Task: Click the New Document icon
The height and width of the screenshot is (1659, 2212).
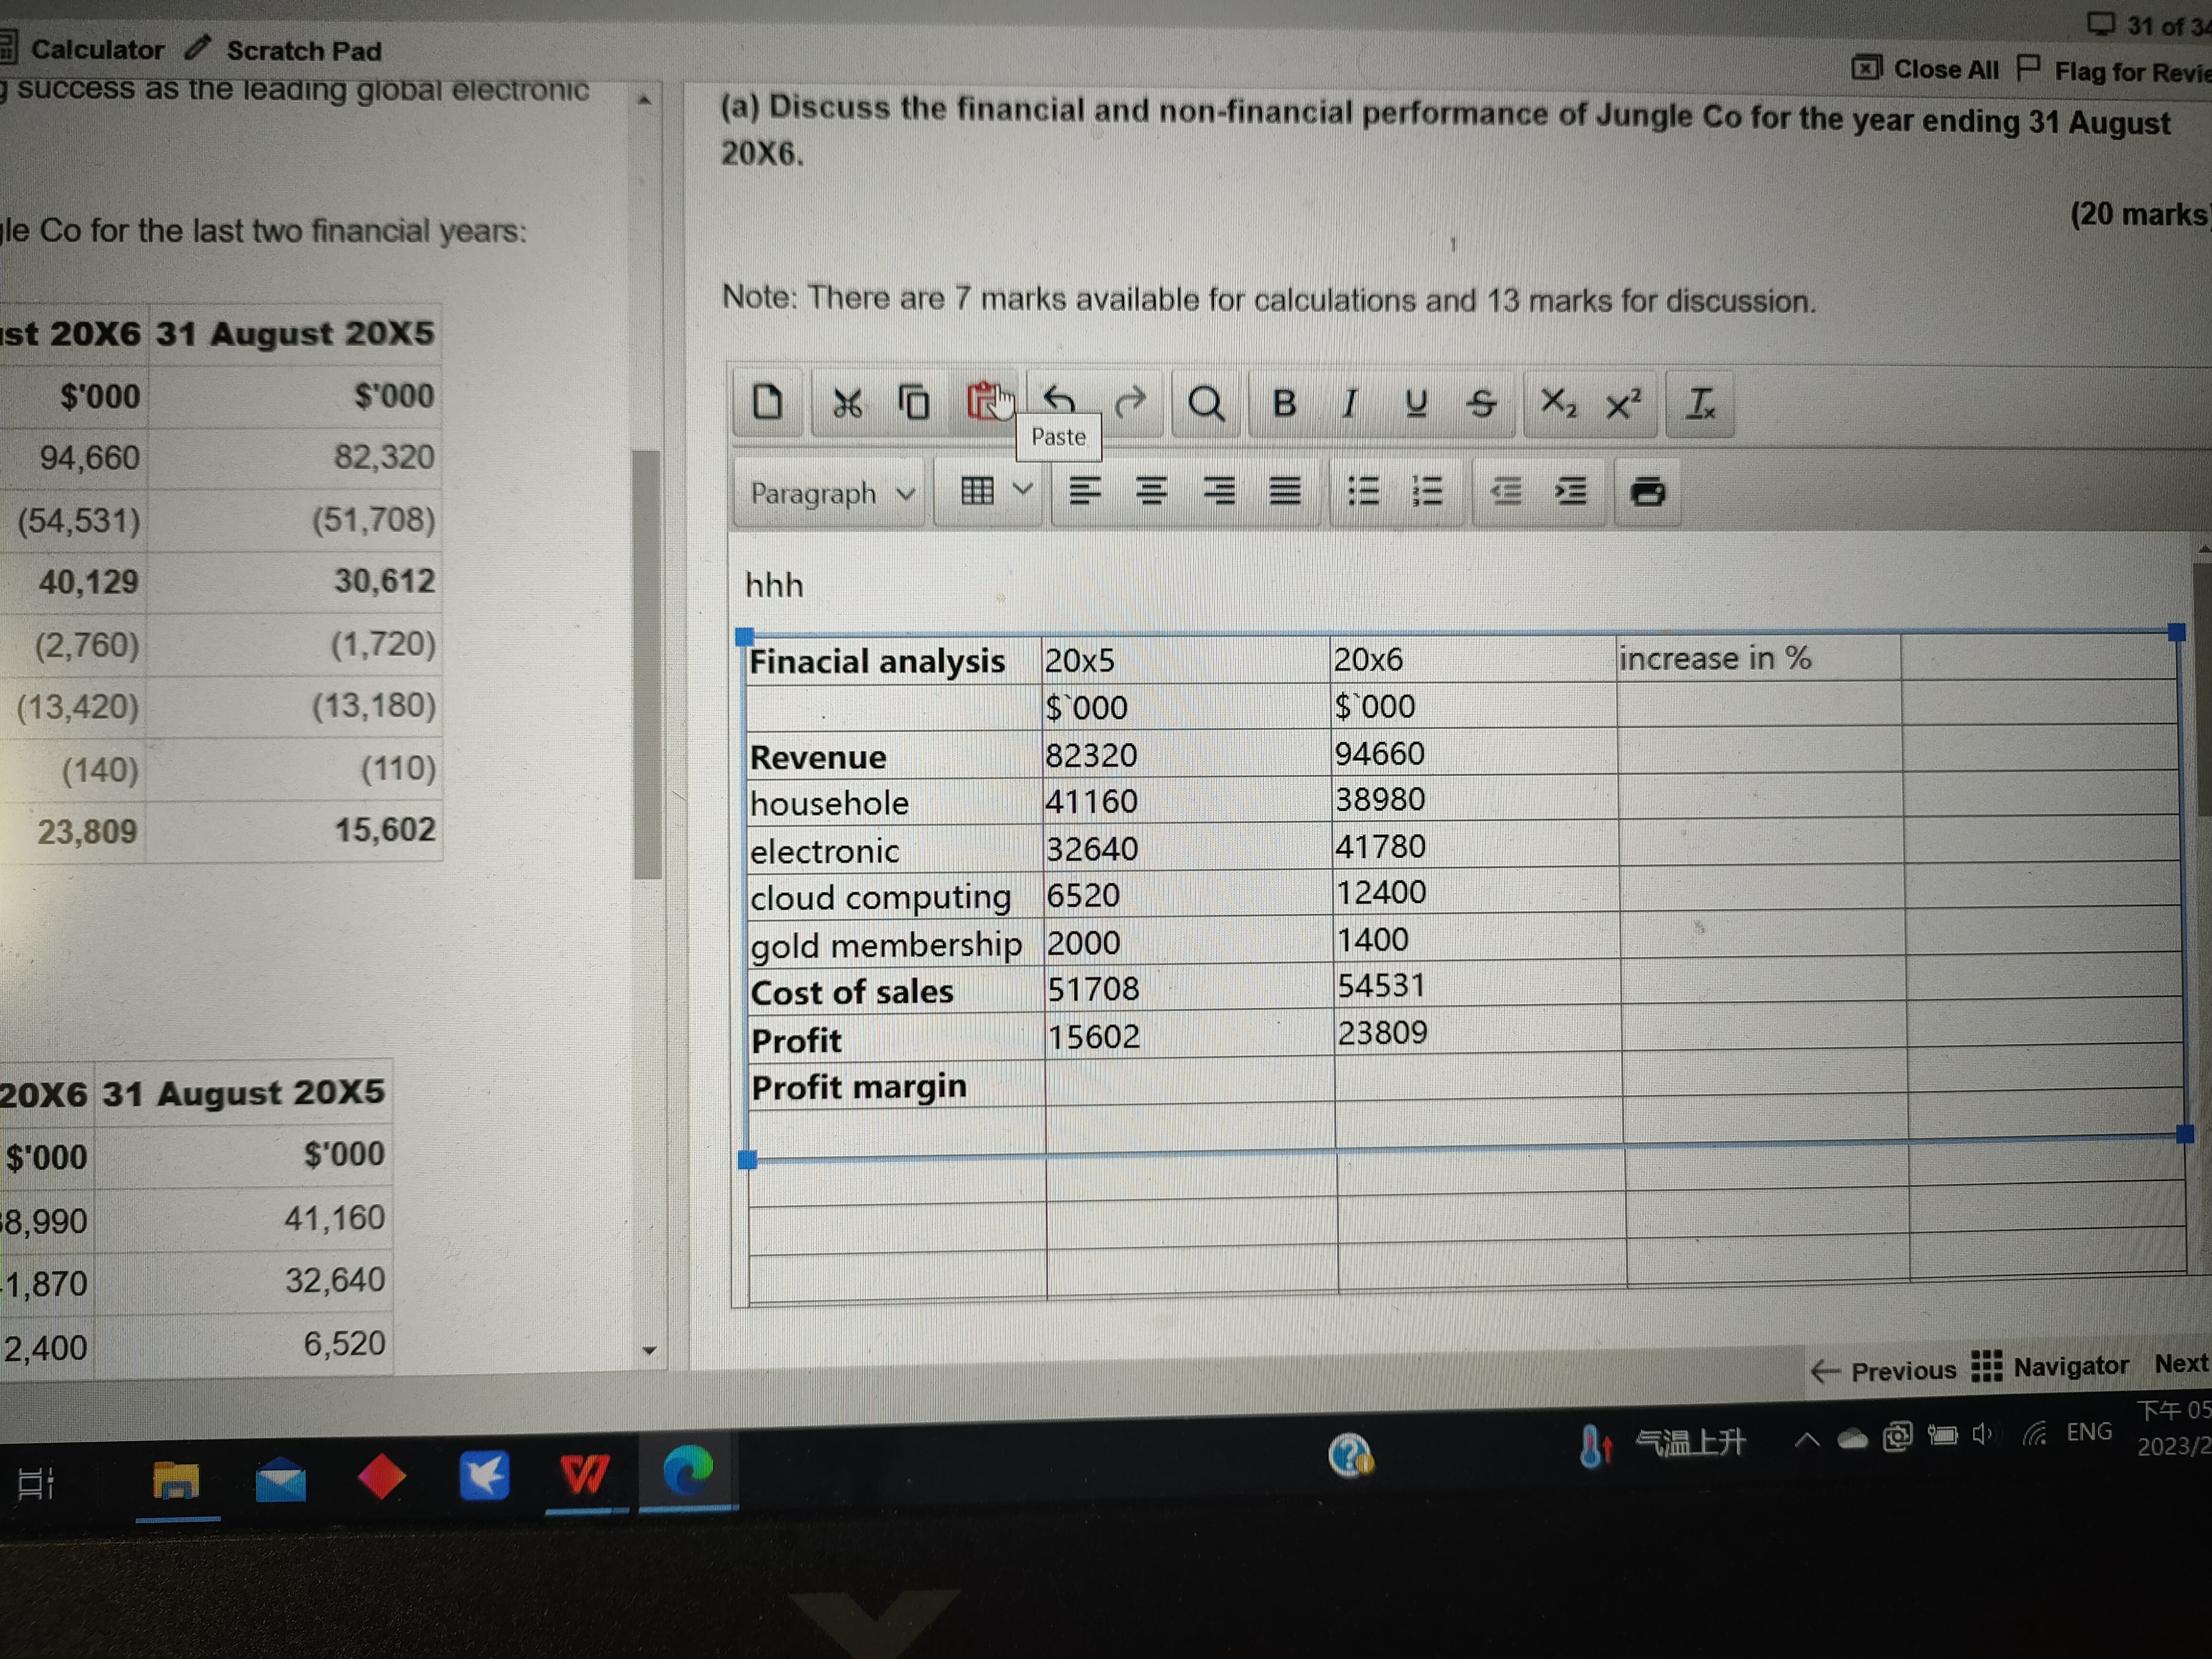Action: 767,402
